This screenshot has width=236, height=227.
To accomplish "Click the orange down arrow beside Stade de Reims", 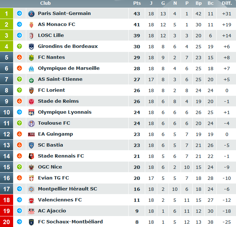I will (x=19, y=101).
